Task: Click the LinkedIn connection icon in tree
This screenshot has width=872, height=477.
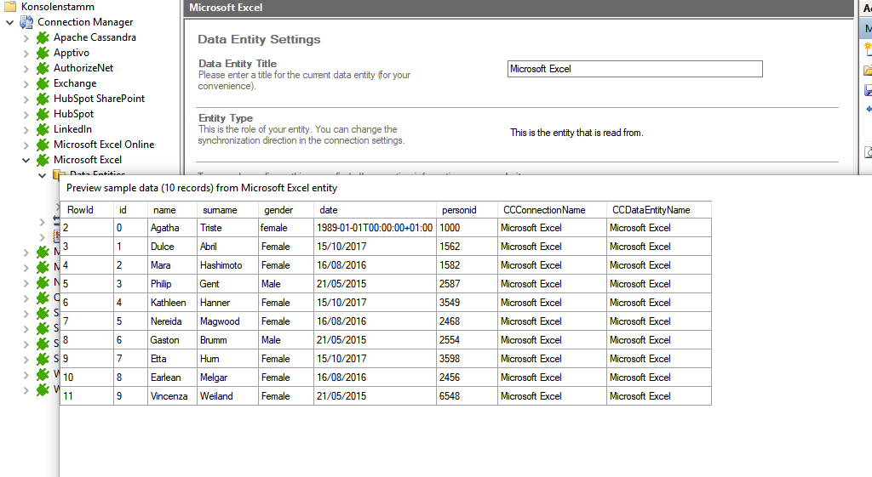Action: (43, 129)
